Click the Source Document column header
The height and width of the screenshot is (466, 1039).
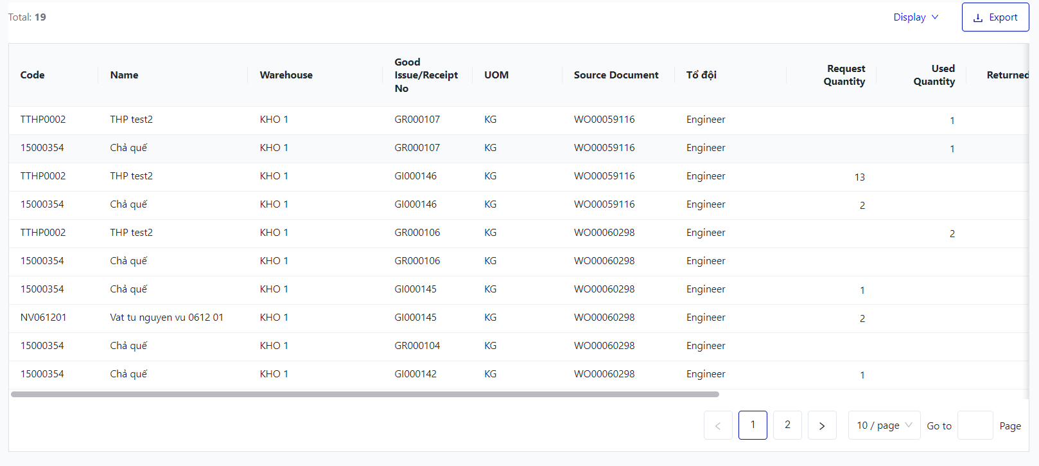[616, 75]
